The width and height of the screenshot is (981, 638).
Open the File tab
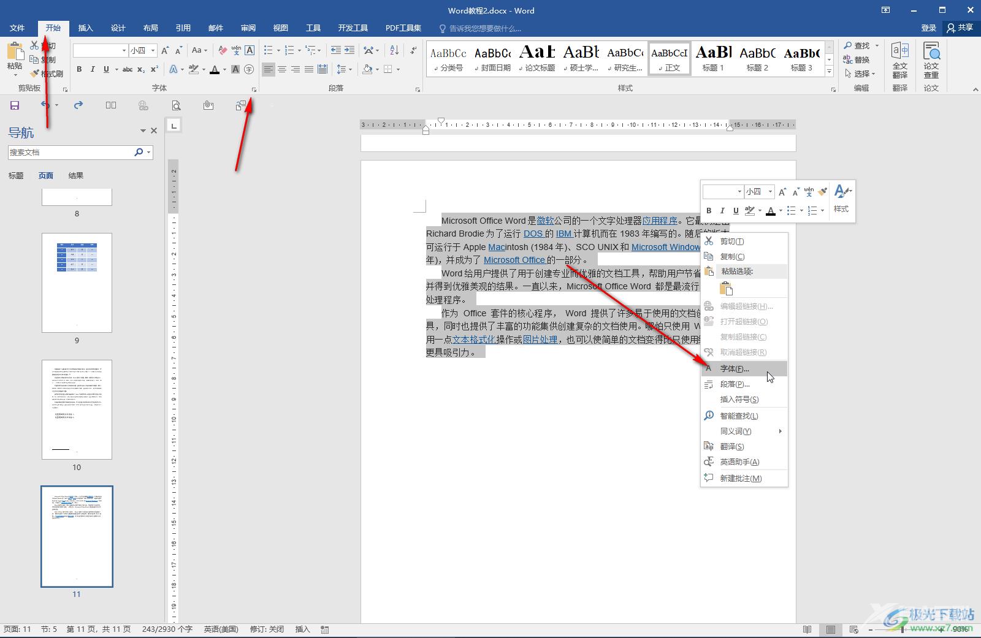click(17, 28)
